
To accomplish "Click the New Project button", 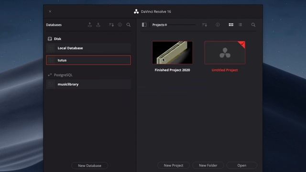I will pyautogui.click(x=174, y=165).
